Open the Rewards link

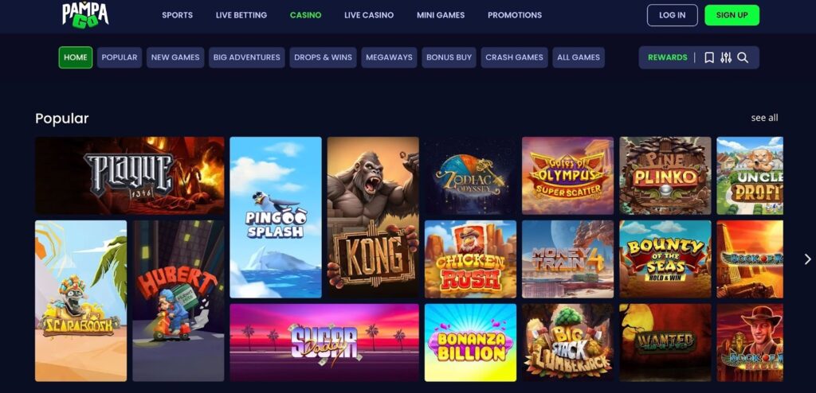click(668, 58)
